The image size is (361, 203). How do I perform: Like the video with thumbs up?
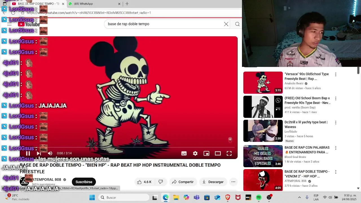[144, 182]
